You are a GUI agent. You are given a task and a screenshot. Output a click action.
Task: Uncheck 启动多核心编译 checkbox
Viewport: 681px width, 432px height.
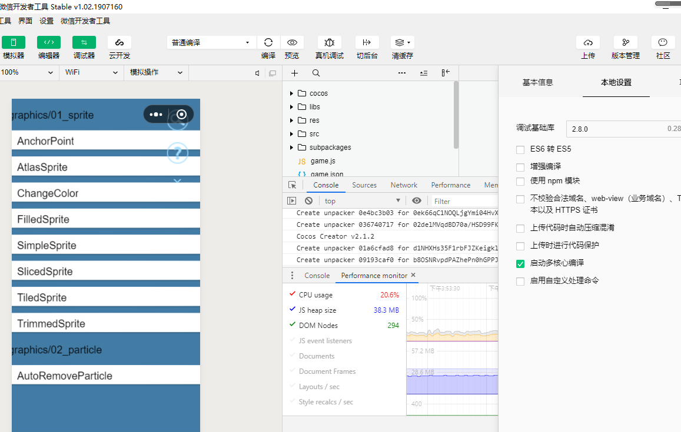point(520,264)
